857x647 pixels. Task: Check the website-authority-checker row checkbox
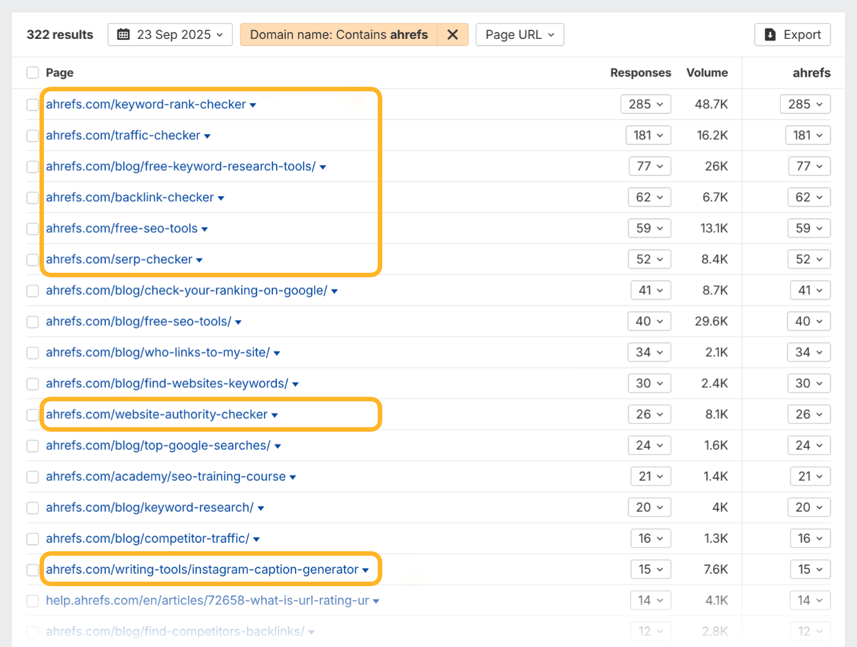coord(33,415)
